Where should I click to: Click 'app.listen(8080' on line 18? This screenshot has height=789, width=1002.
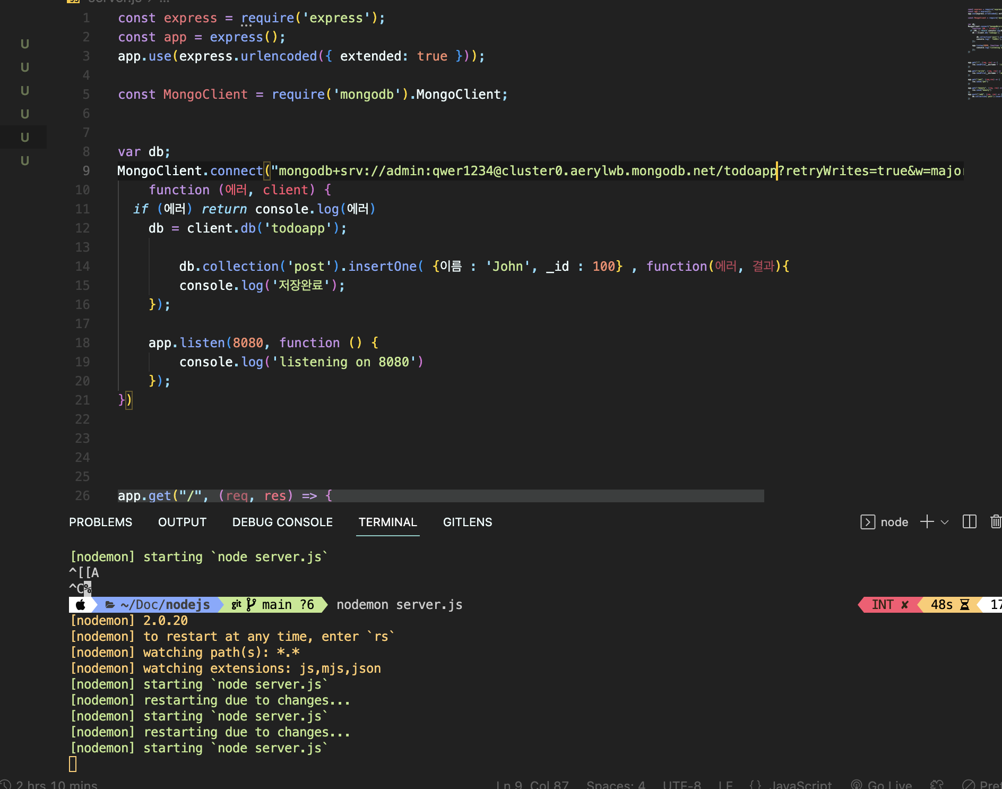206,343
